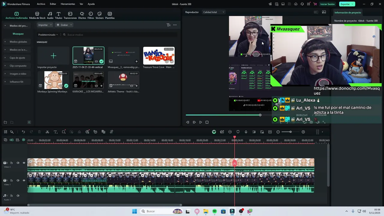Mute the Audio 1 track
384x216 pixels.
(18, 196)
